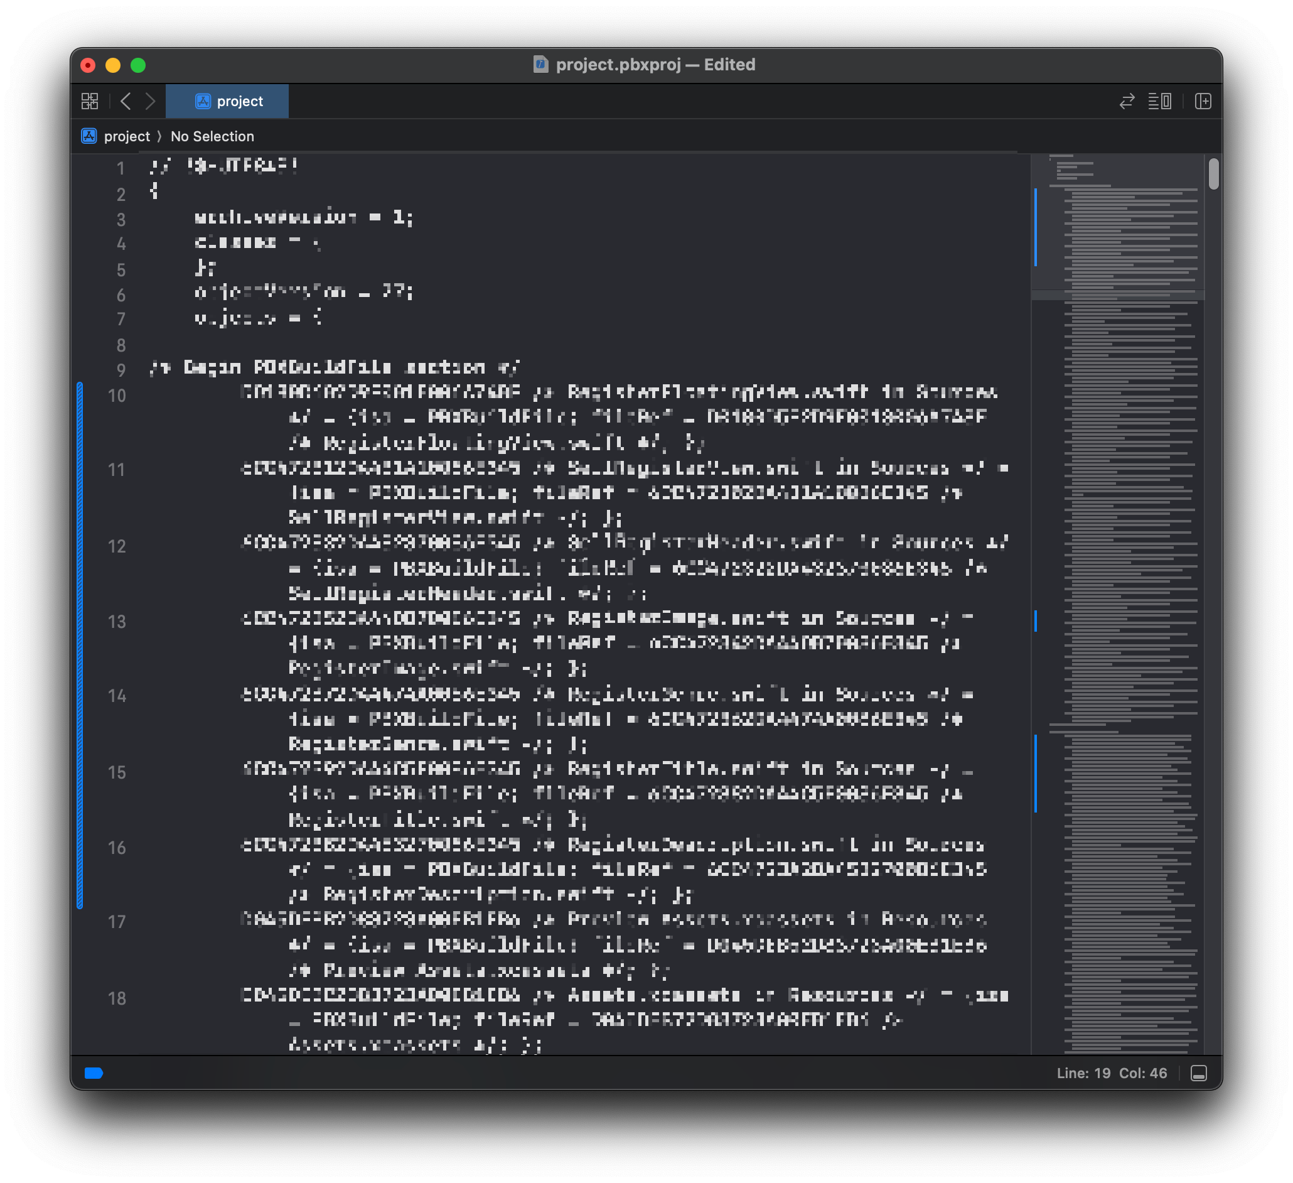Add an editor on the right
The height and width of the screenshot is (1183, 1293).
tap(1203, 101)
